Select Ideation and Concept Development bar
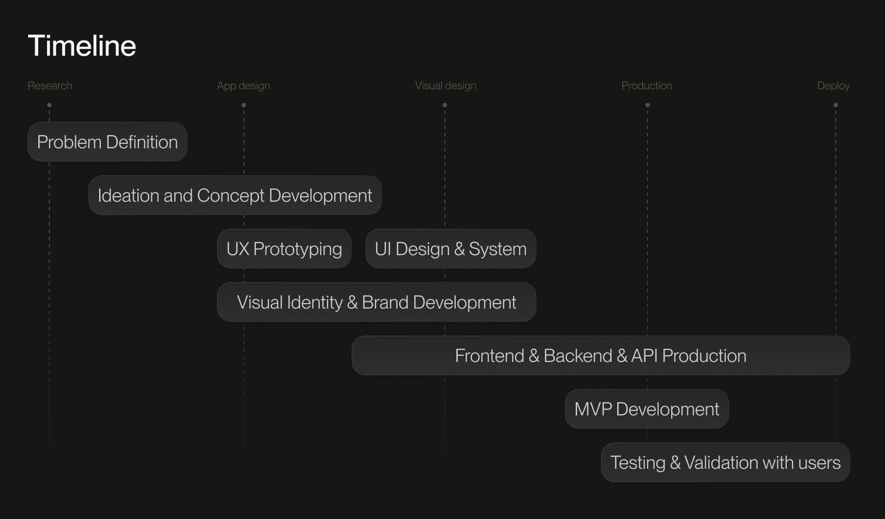Viewport: 885px width, 519px height. pos(235,195)
